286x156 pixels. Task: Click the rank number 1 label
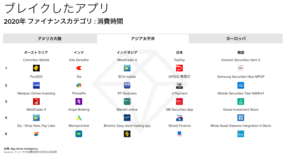(6, 68)
